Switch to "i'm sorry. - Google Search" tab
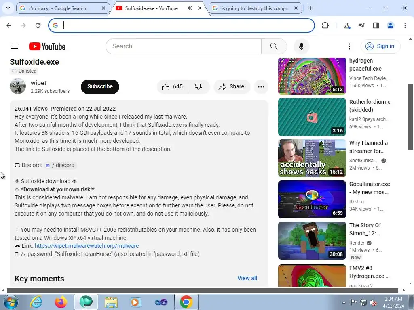Image resolution: width=414 pixels, height=310 pixels. tap(63, 8)
